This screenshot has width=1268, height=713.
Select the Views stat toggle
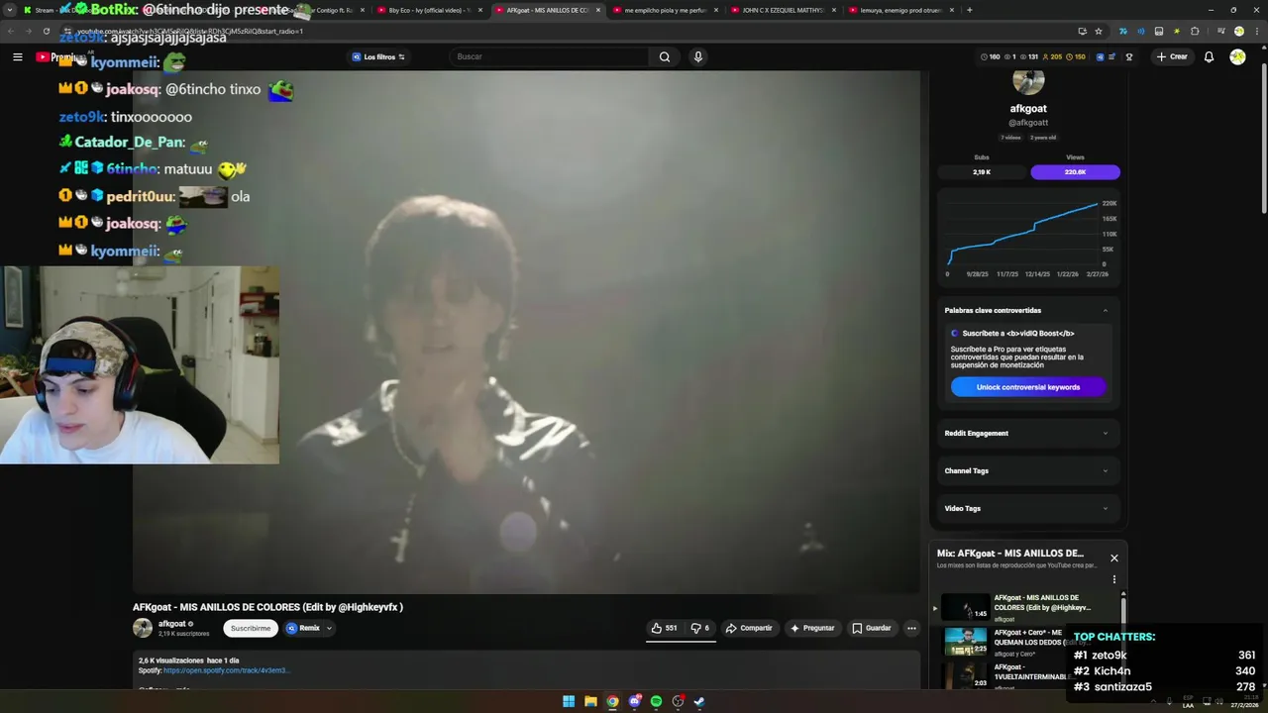pos(1075,172)
